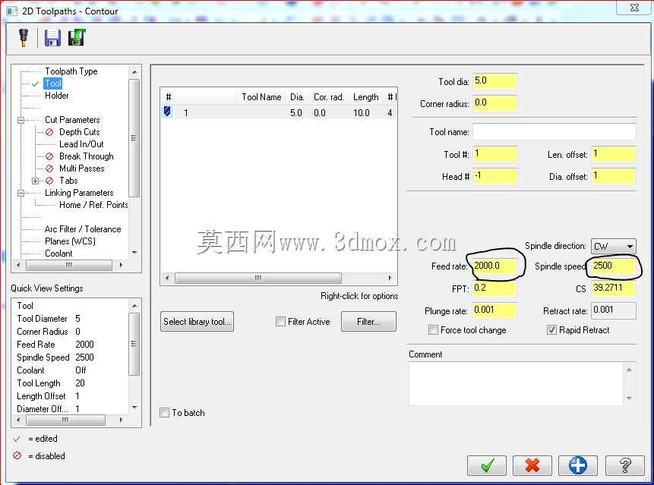Click the Tool name text field
Image resolution: width=654 pixels, height=485 pixels.
554,132
